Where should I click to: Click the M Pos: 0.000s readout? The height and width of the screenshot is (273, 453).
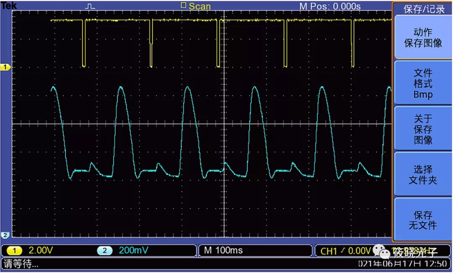pyautogui.click(x=330, y=6)
